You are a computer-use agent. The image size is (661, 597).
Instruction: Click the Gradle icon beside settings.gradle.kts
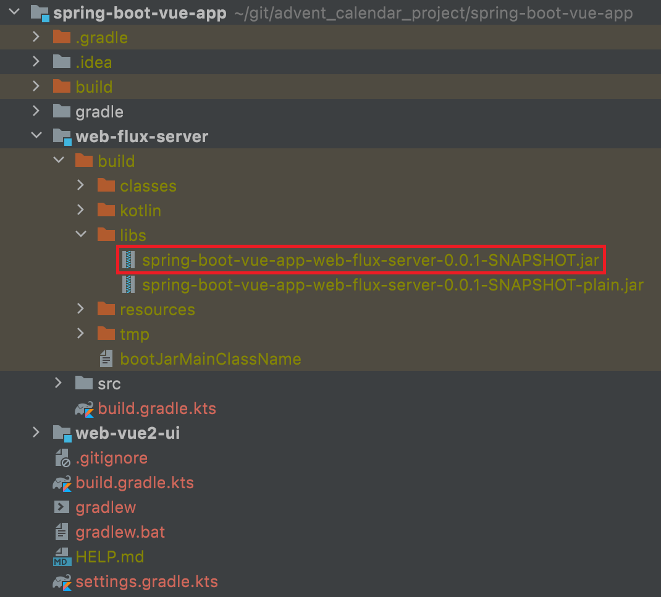pos(62,581)
